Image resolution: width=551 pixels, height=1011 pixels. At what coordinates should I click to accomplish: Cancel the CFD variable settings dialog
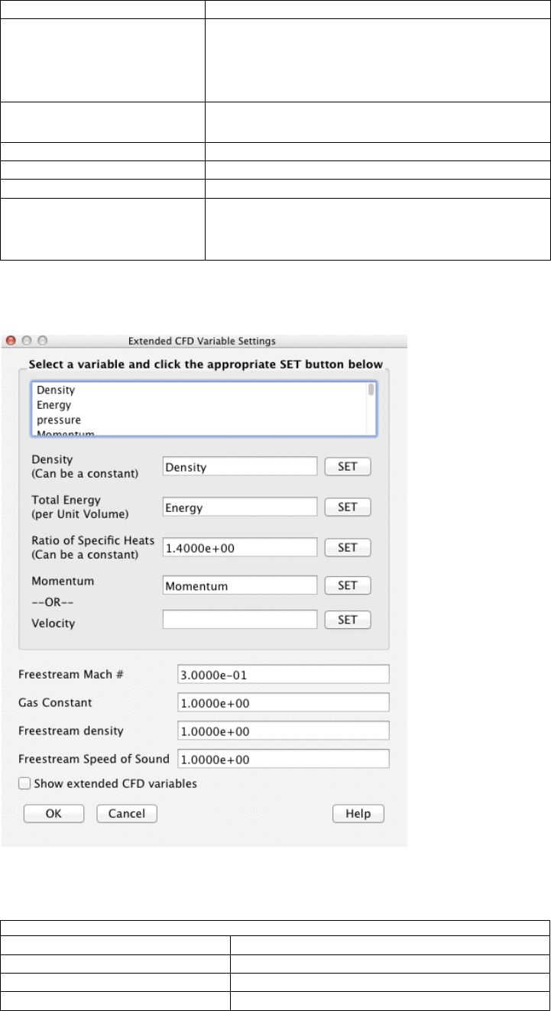[x=127, y=814]
